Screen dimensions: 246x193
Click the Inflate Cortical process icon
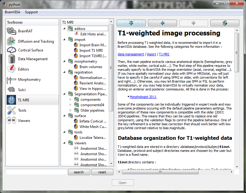(x=76, y=121)
